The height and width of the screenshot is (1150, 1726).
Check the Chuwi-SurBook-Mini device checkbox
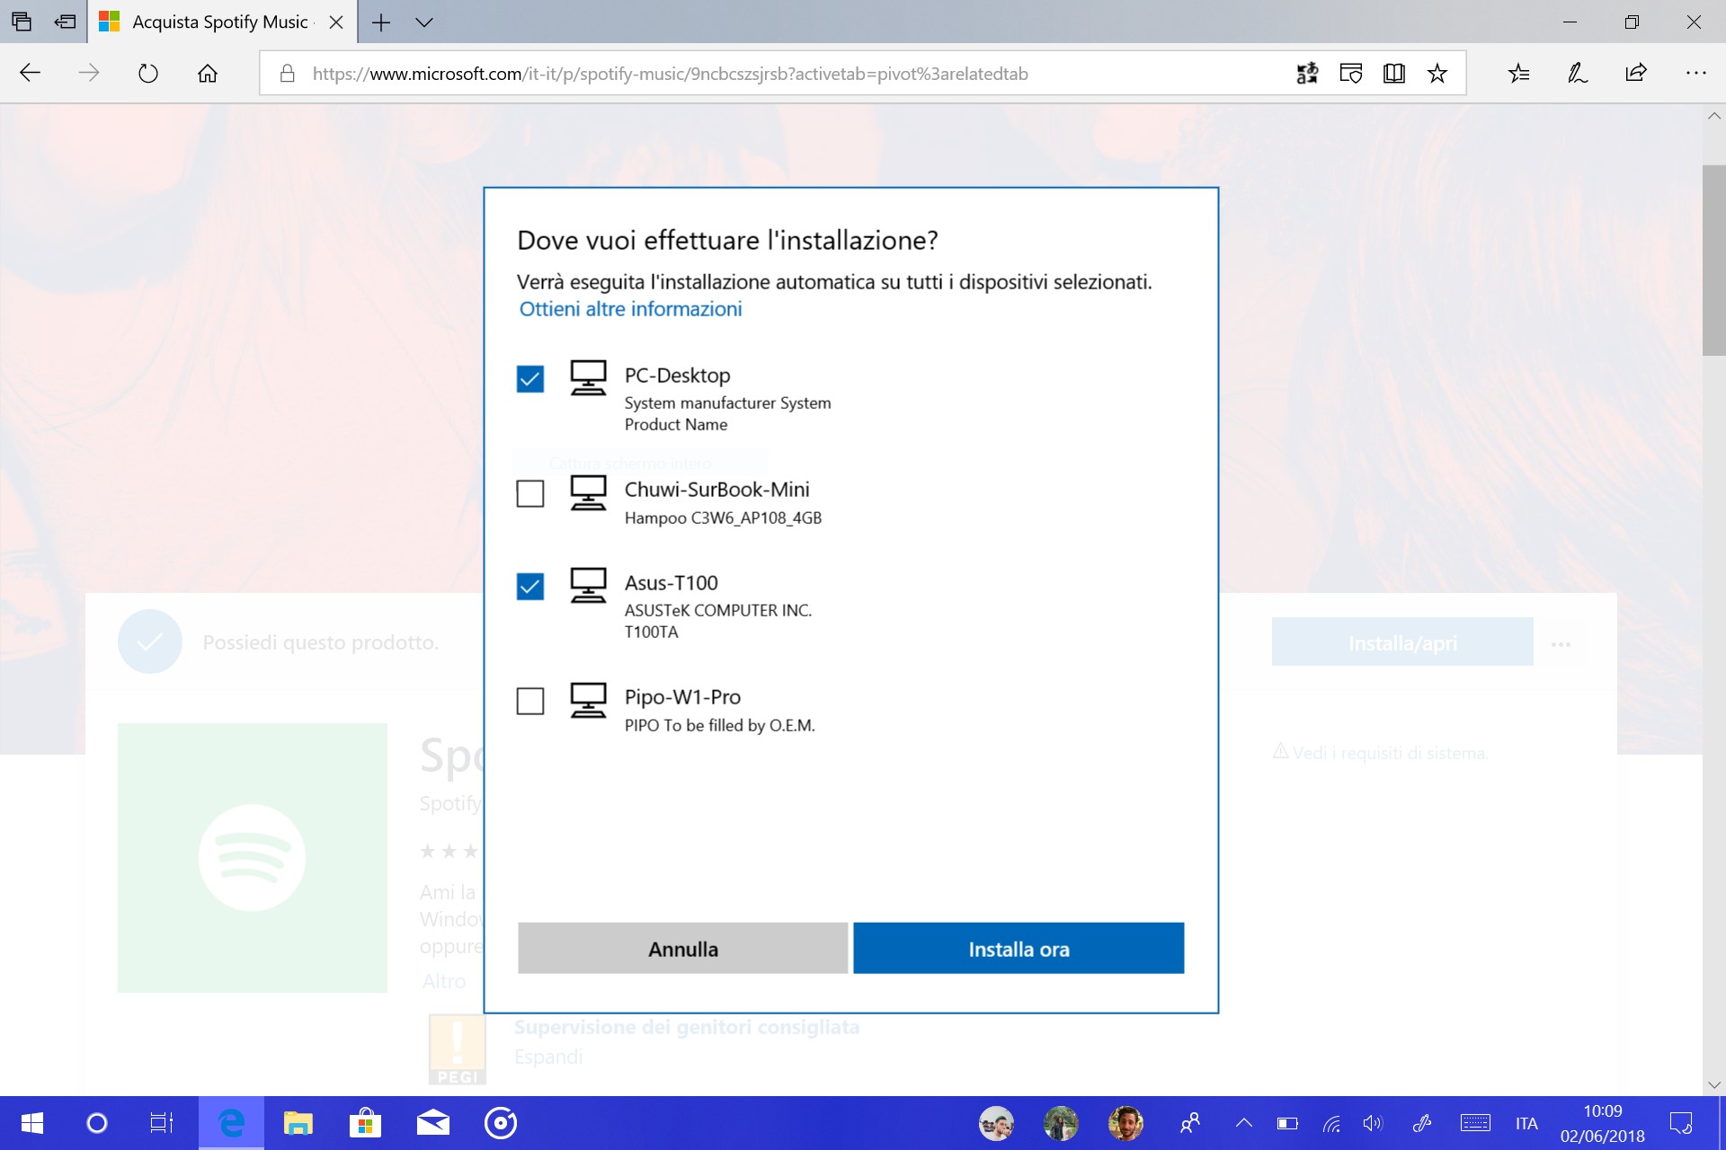[x=530, y=493]
